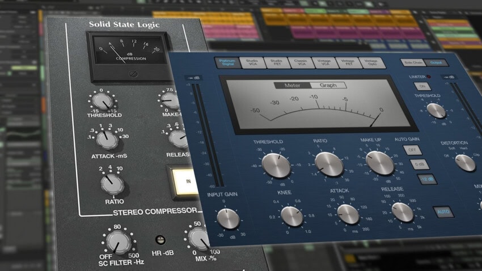Click the blue compressor Ratio knob
The image size is (482, 271).
(329, 164)
